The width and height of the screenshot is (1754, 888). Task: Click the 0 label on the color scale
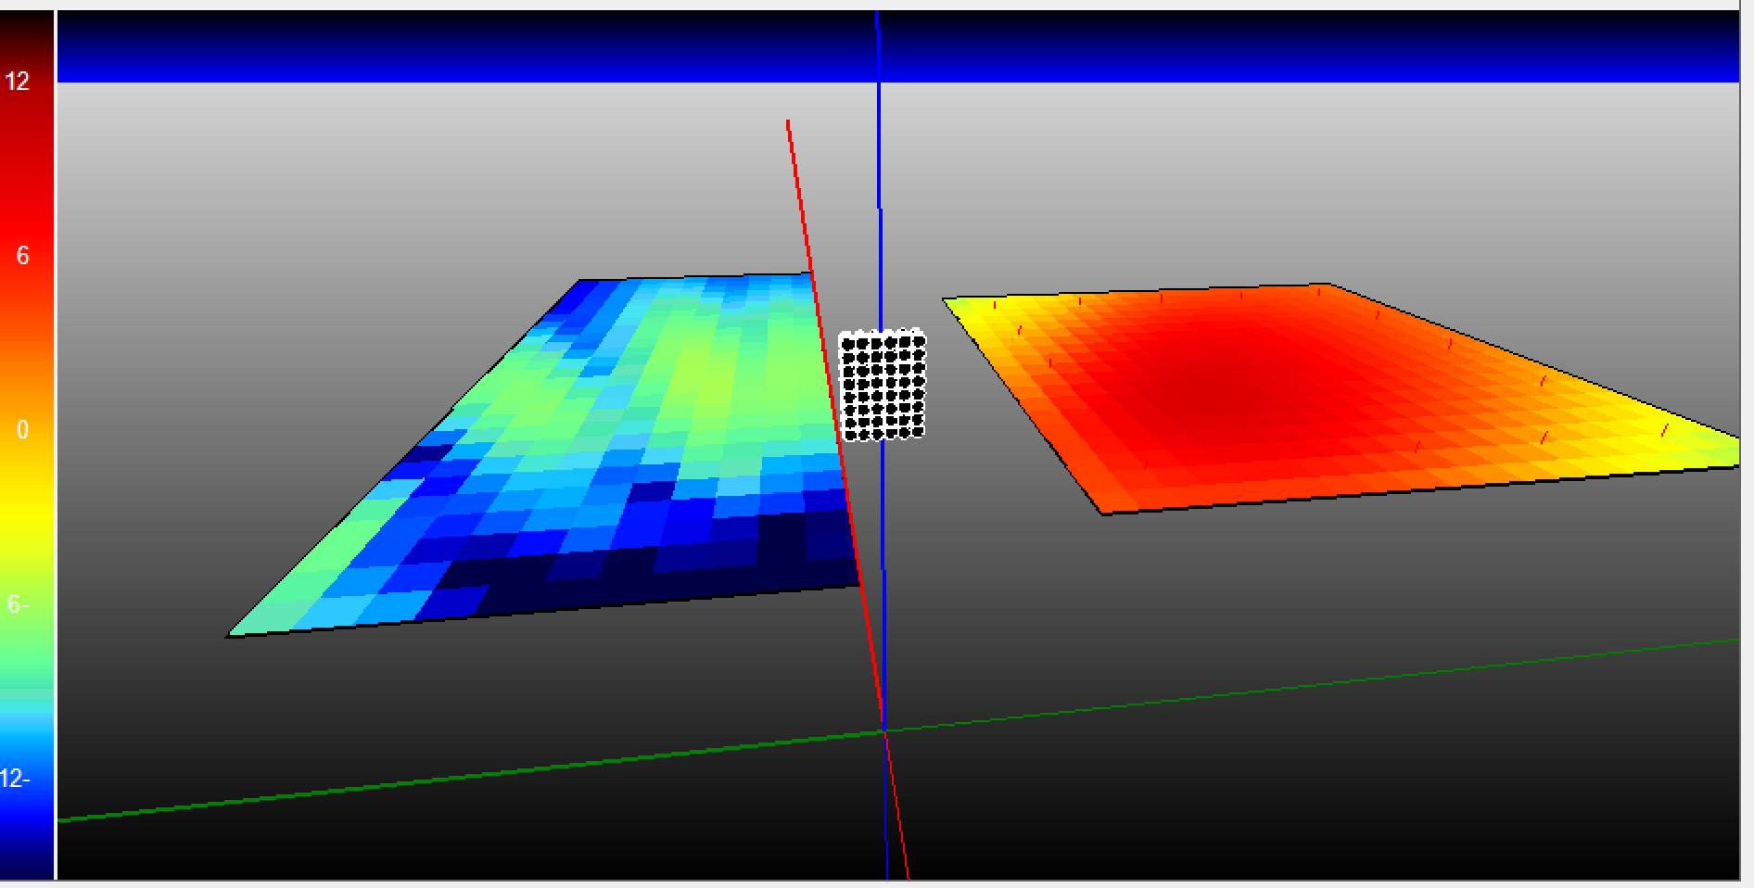point(22,430)
